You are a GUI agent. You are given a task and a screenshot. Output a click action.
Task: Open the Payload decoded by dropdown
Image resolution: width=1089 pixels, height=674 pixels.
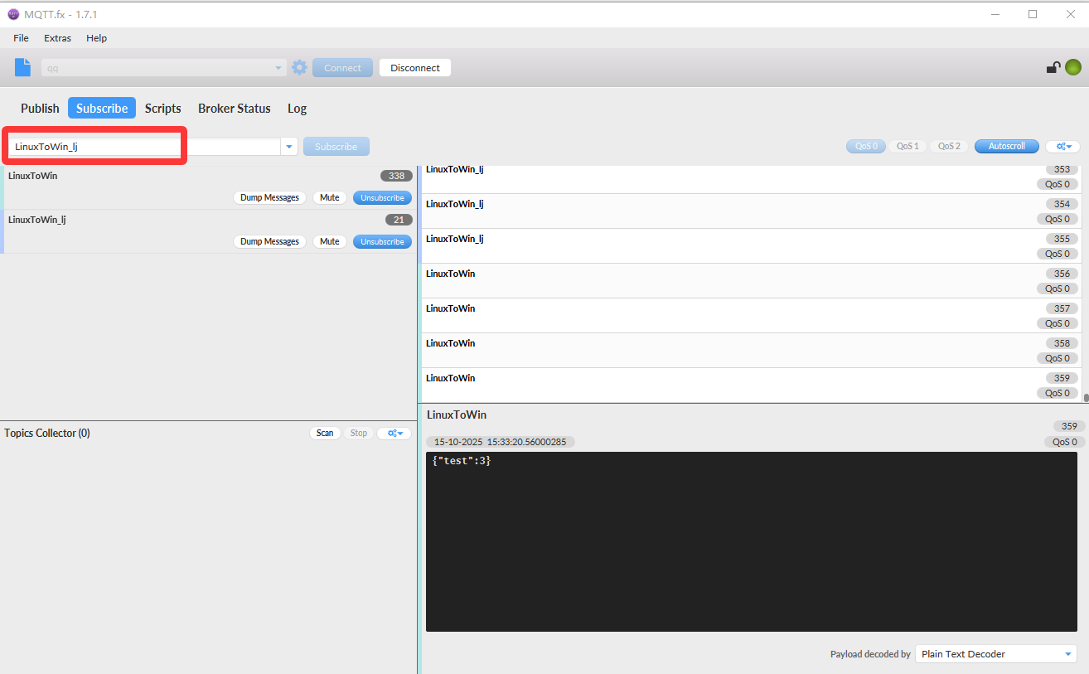pos(996,654)
